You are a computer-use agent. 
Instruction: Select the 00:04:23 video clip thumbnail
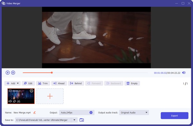(x=21, y=96)
